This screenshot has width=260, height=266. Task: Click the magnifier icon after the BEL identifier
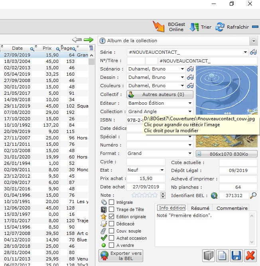(x=253, y=196)
